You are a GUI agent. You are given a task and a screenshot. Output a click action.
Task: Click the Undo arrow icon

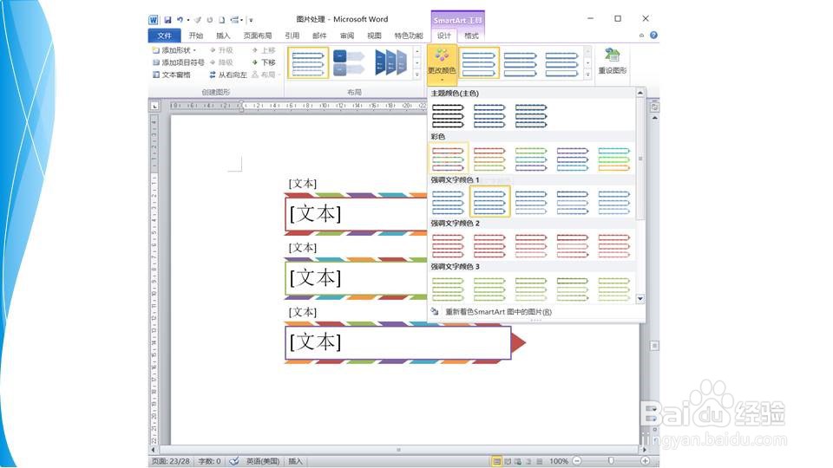click(x=180, y=20)
